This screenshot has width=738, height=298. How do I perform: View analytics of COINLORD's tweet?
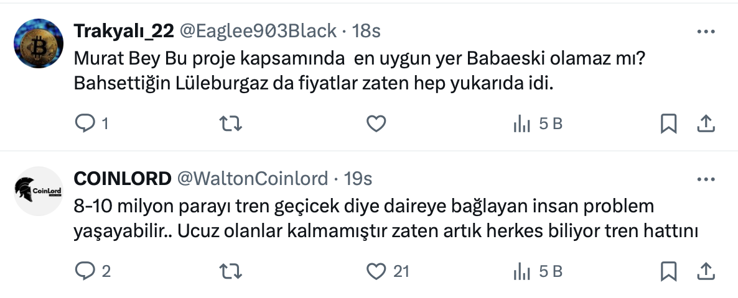(x=521, y=271)
